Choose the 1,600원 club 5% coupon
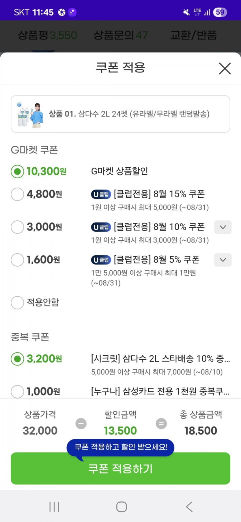241x522 pixels. [x=17, y=260]
